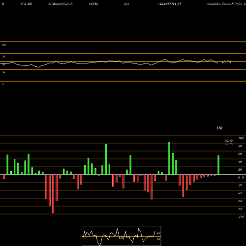Click the MR axis label '80'
The height and width of the screenshot is (246, 246).
[x=240, y=146]
